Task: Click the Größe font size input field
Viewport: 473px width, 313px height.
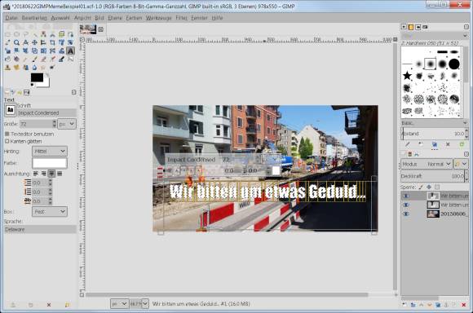Action: click(x=36, y=124)
